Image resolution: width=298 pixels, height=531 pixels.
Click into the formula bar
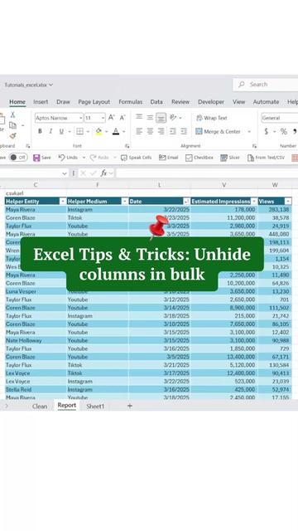click(207, 173)
